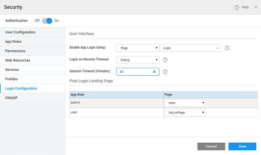
Task: Go to the Permissions section
Action: 15,51
